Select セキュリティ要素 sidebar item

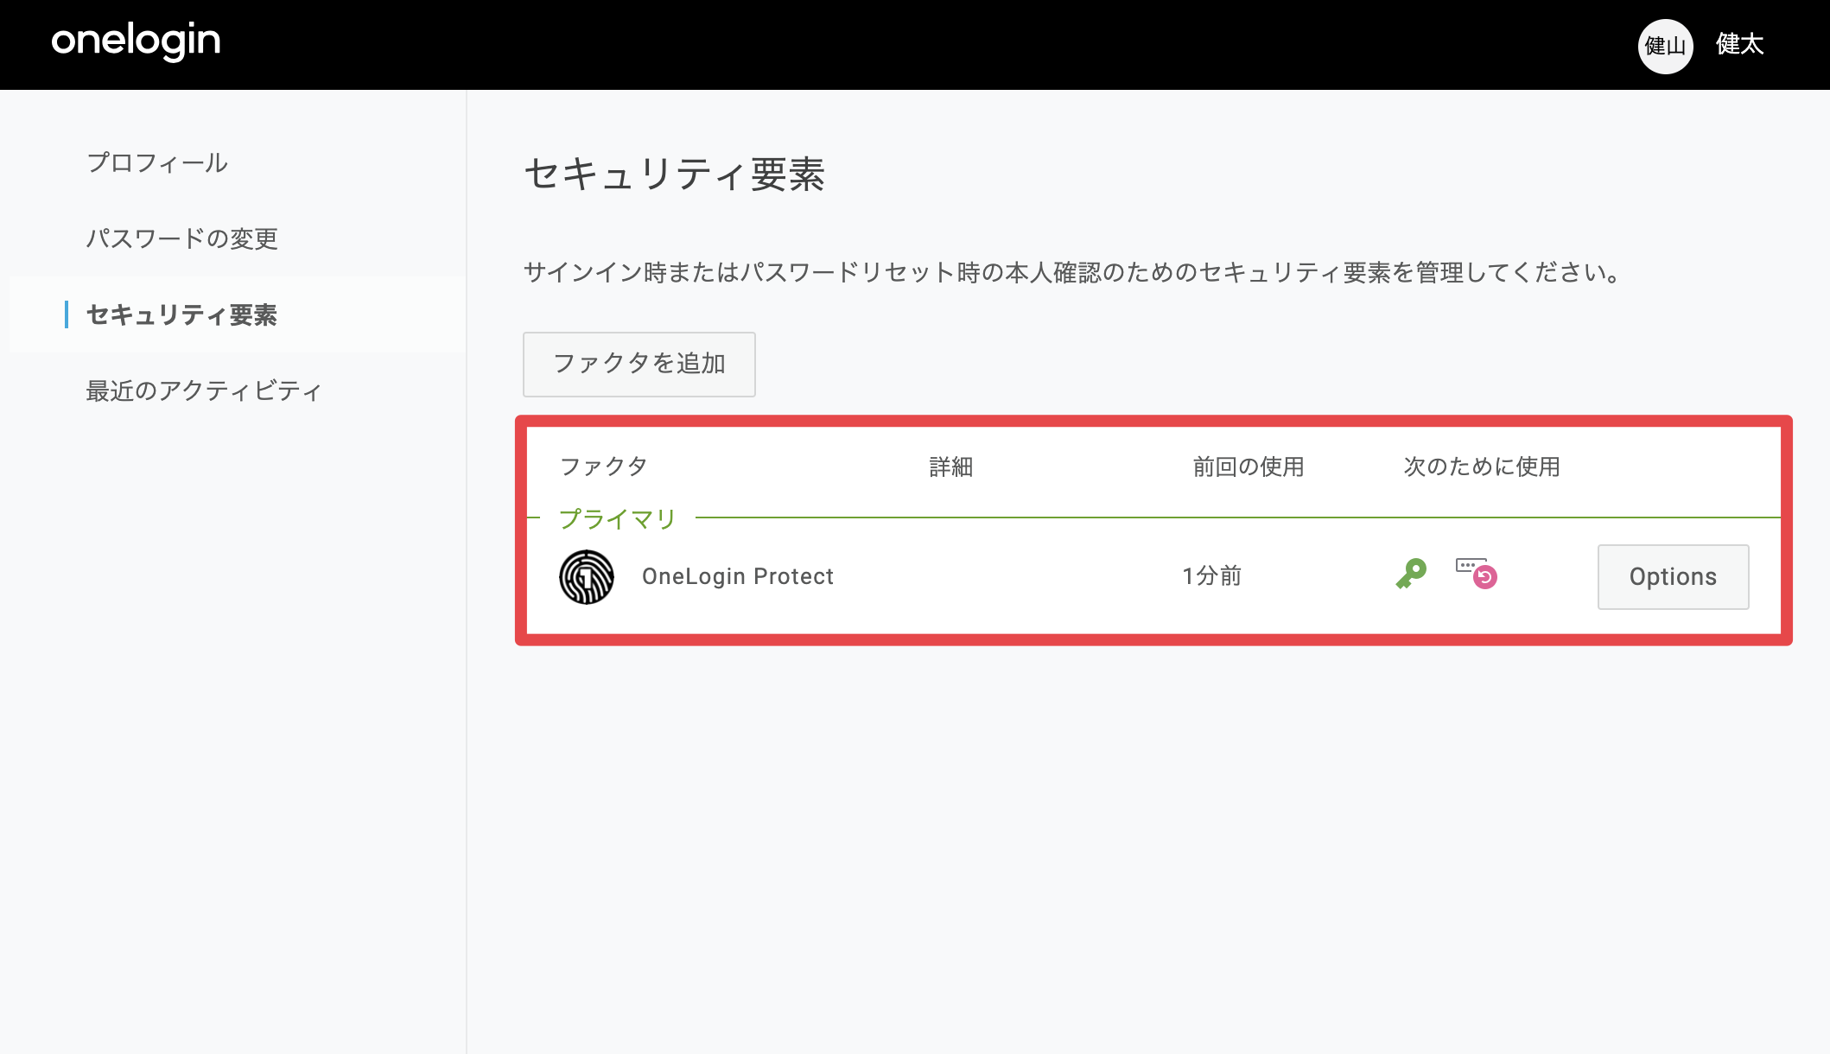181,314
